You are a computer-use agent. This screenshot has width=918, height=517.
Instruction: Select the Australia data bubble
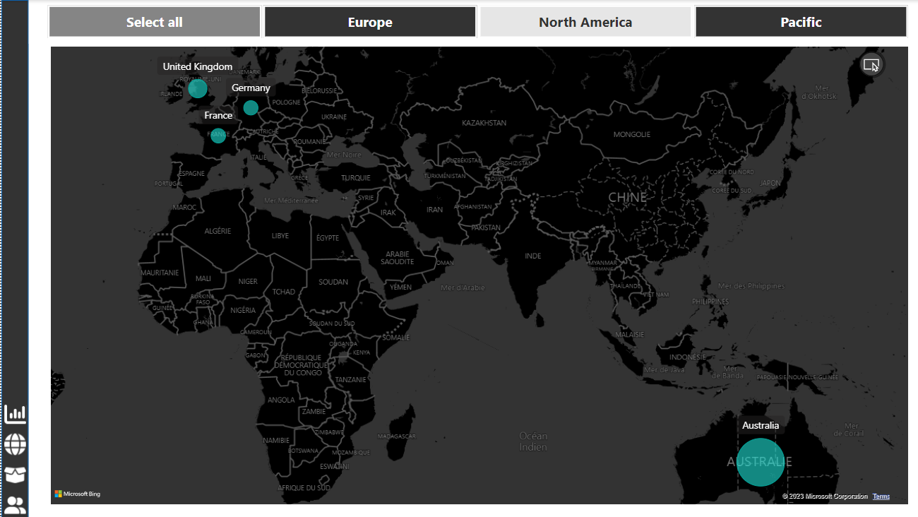coord(761,463)
